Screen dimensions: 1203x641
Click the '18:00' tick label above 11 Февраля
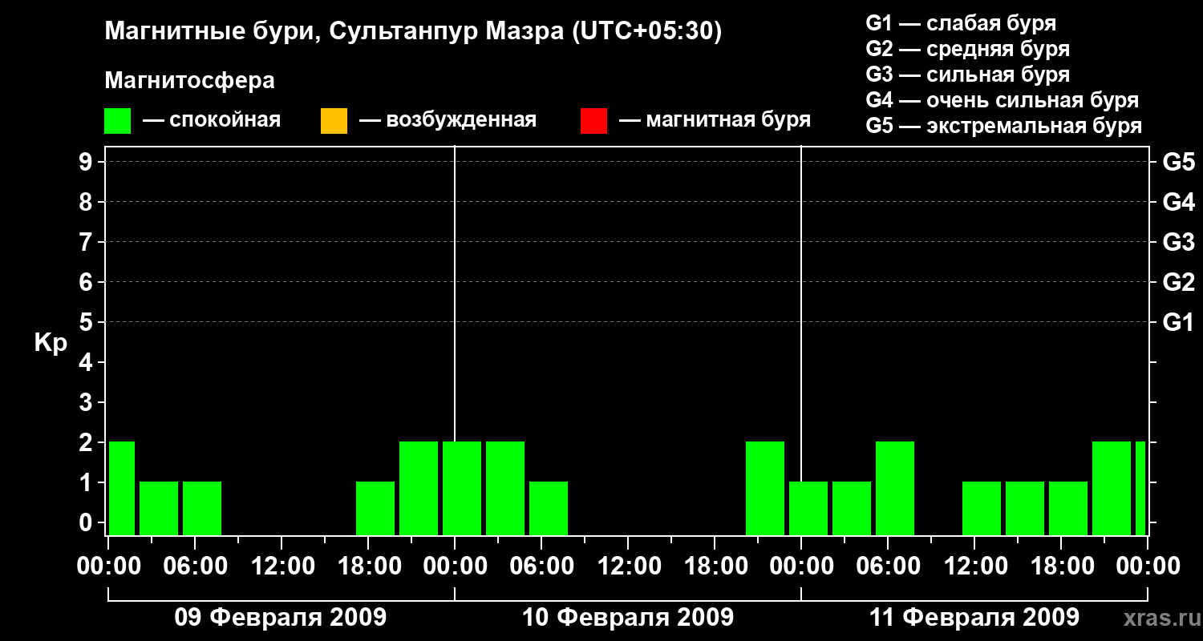(1061, 566)
